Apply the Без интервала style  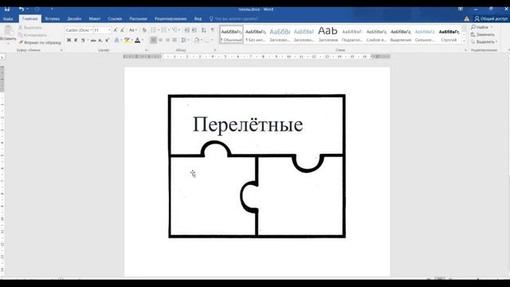coord(255,35)
